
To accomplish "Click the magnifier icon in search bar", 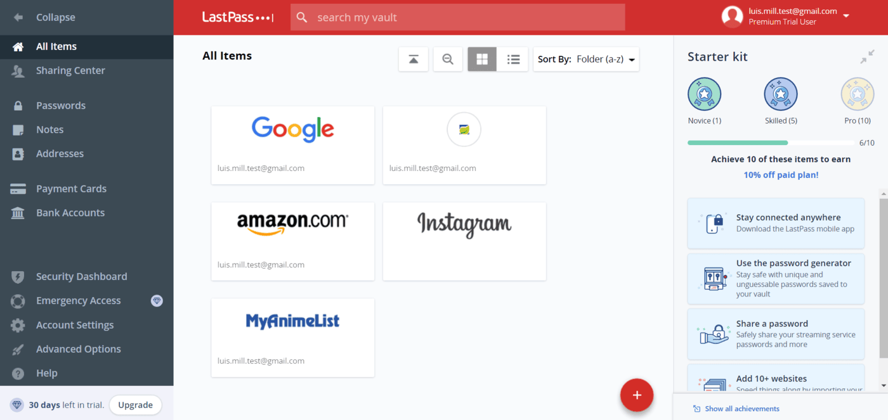I will click(x=302, y=18).
